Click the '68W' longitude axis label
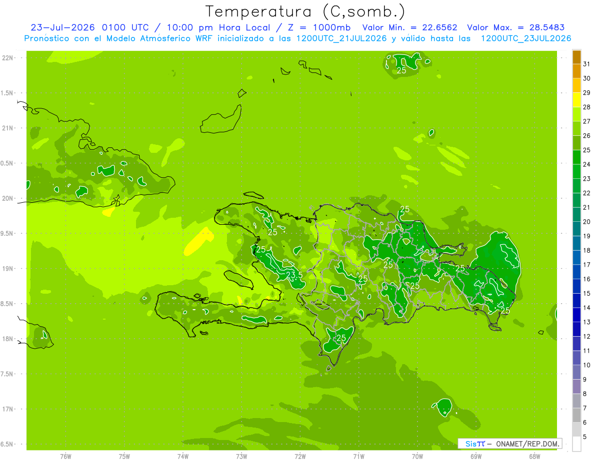The height and width of the screenshot is (463, 600). (x=534, y=456)
